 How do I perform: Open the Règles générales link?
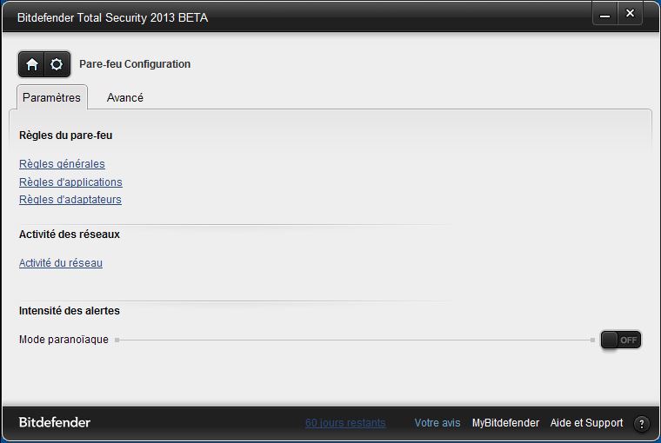62,164
